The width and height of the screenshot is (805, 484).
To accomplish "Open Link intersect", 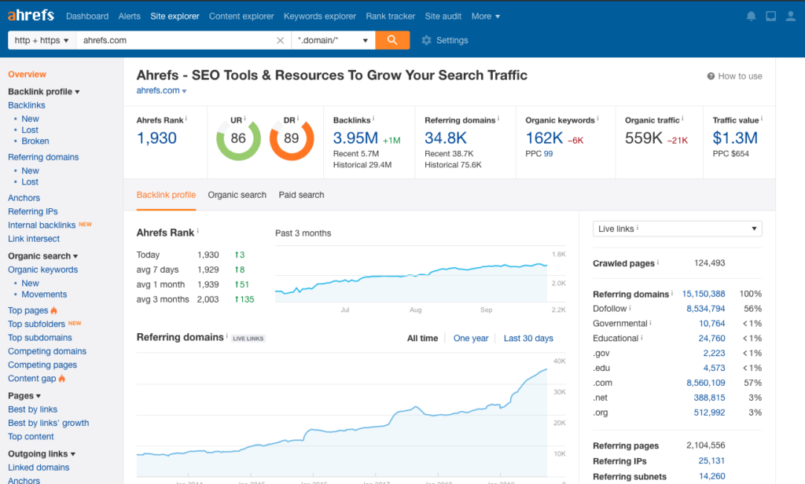I will (x=34, y=239).
